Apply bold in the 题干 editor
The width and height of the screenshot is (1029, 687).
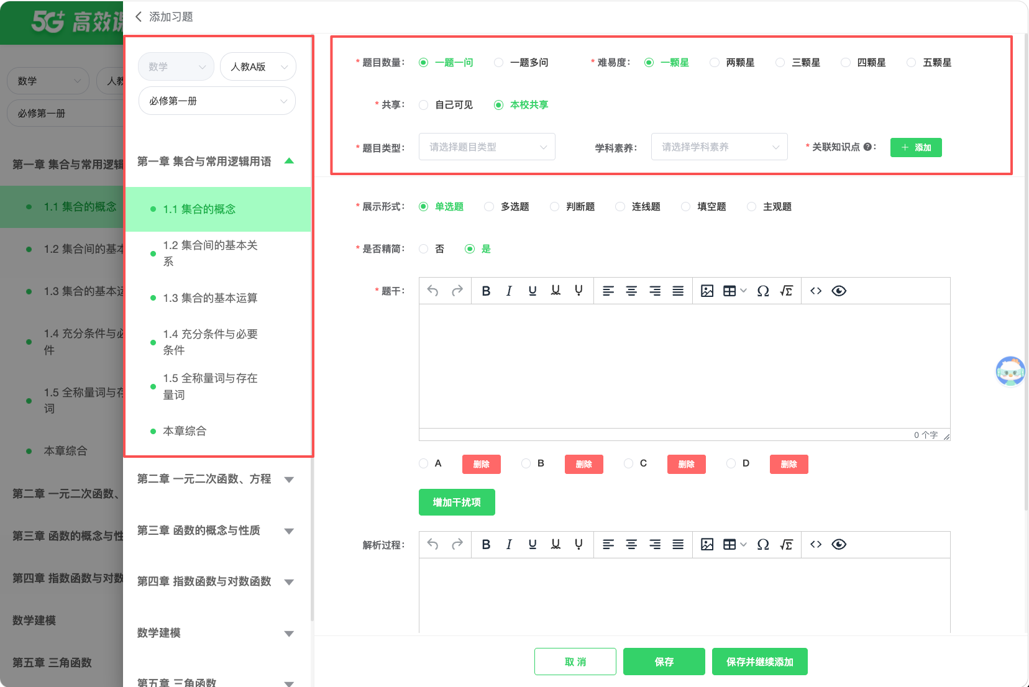[486, 291]
